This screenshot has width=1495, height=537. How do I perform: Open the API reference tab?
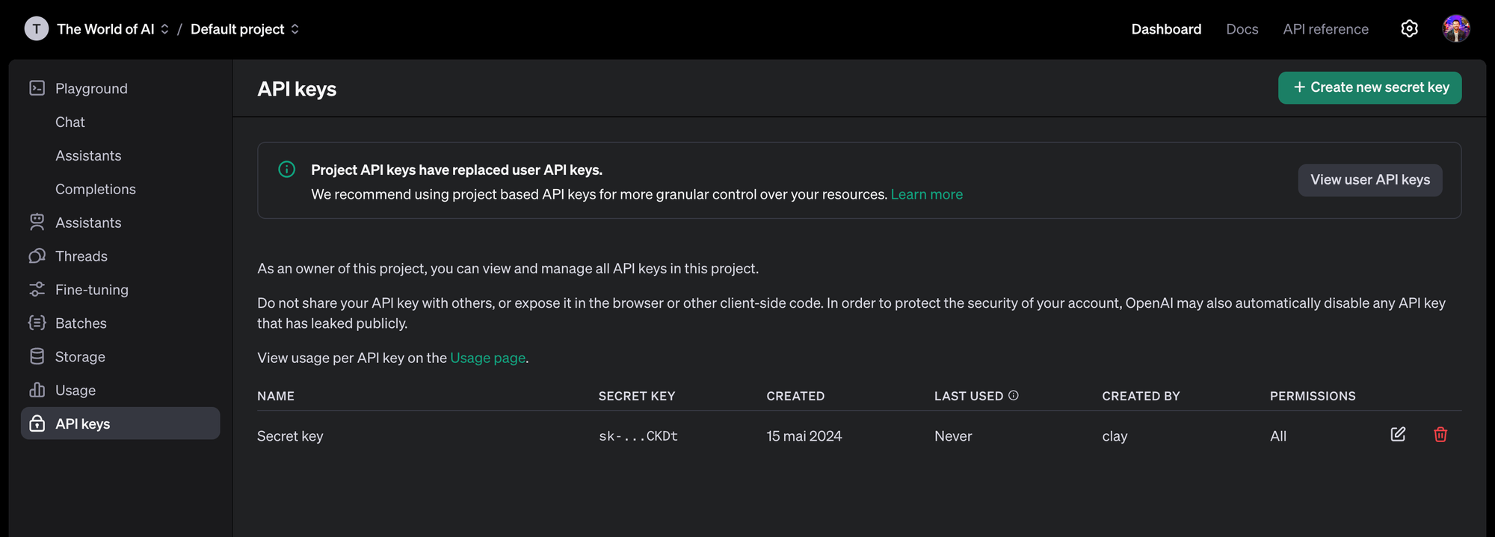pyautogui.click(x=1325, y=29)
